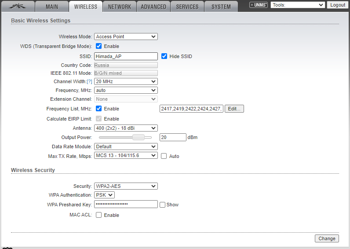Viewport: 350px width, 249px height.
Task: Enable Auto for Max TX Rate
Action: (164, 156)
